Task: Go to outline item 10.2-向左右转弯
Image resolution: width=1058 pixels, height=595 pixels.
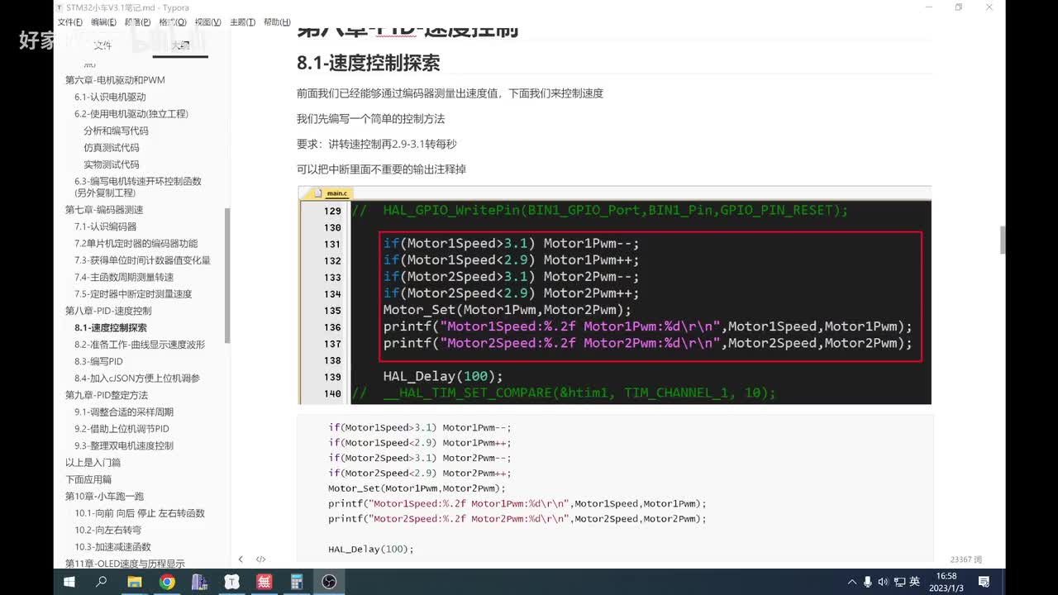Action: [x=107, y=530]
